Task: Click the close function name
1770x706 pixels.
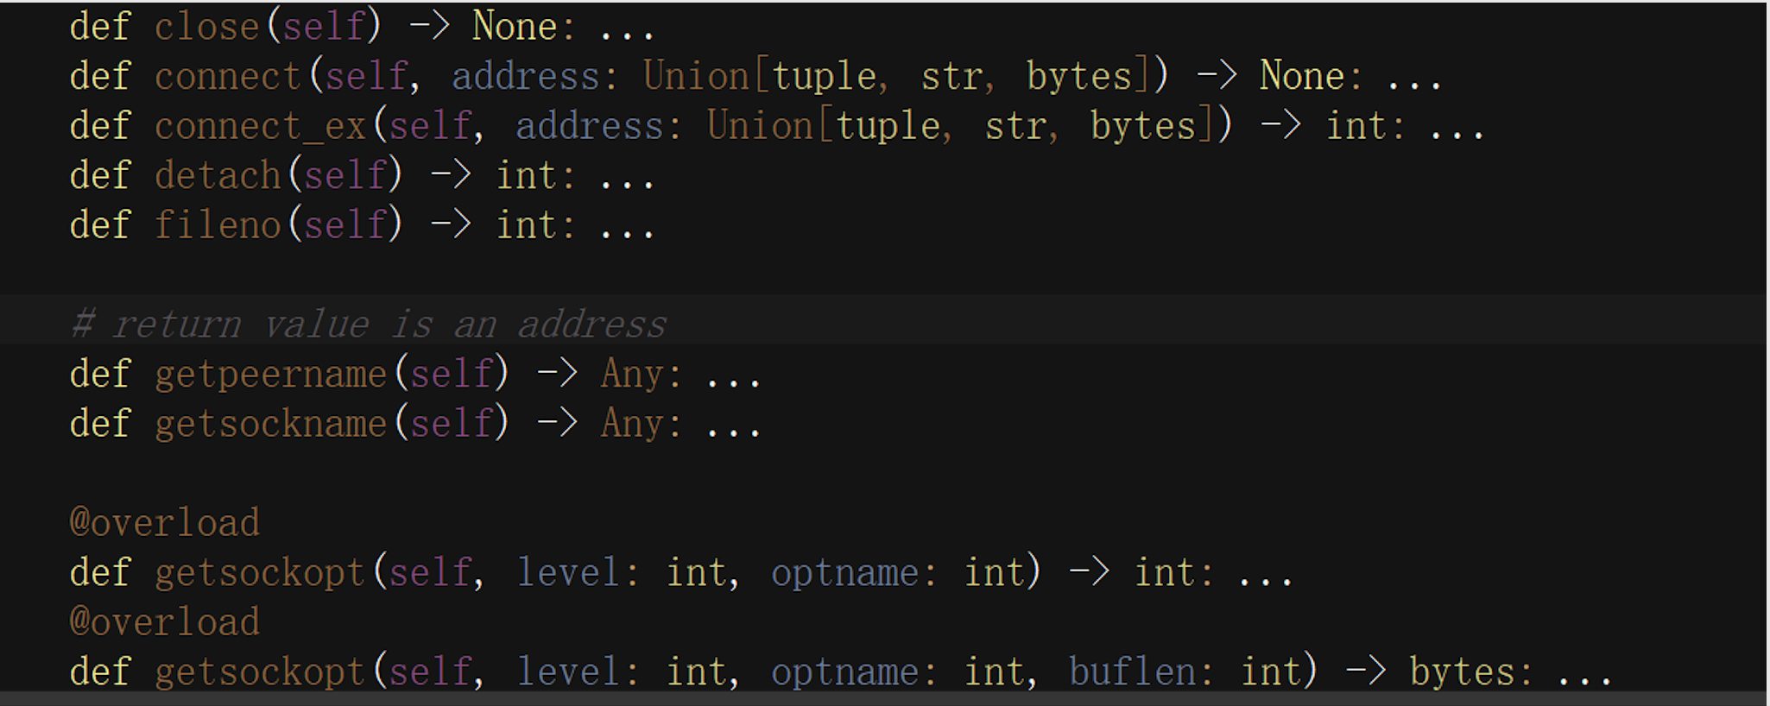Action: 207,27
